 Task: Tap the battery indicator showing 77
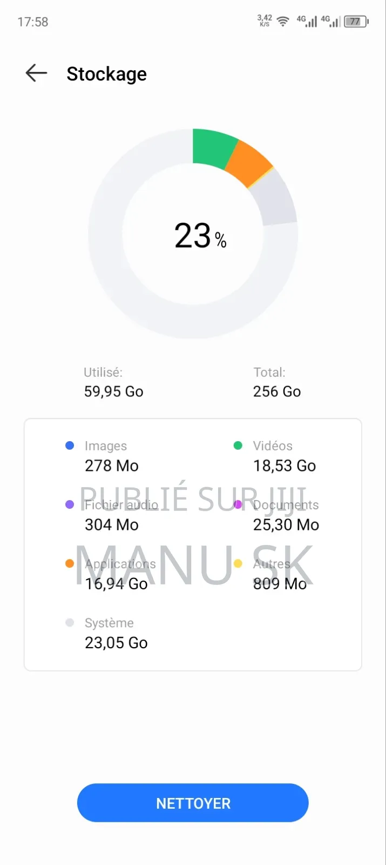point(356,21)
